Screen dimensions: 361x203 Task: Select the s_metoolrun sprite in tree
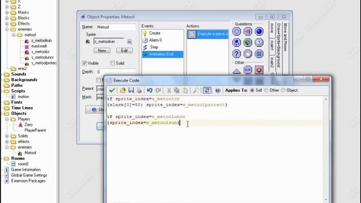tap(41, 41)
